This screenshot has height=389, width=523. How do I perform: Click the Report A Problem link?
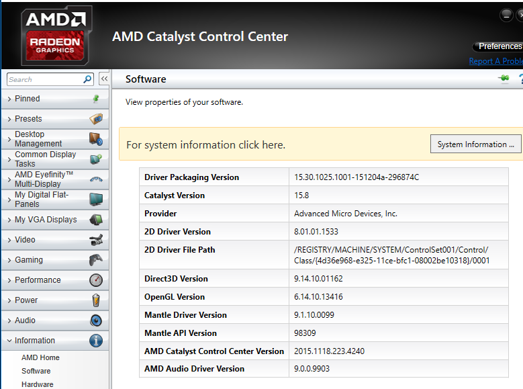pos(495,60)
